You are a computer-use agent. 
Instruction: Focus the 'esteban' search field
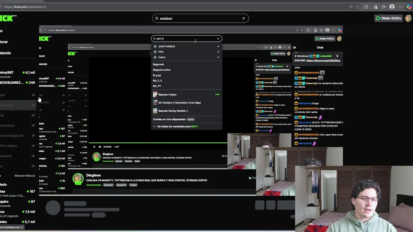tap(200, 18)
